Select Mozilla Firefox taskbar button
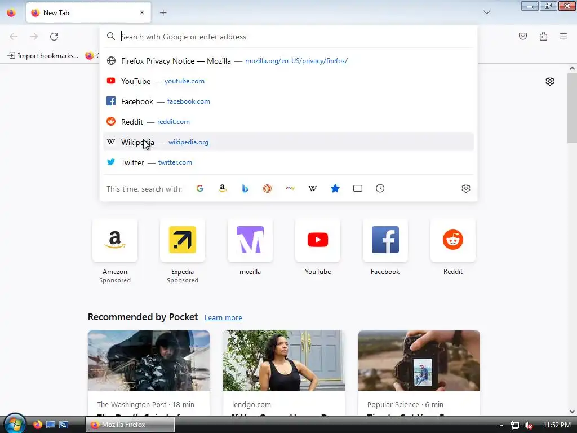This screenshot has height=433, width=577. coord(130,425)
